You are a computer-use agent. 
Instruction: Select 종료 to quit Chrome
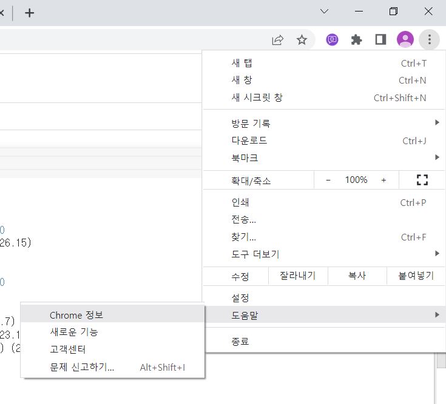click(324, 341)
